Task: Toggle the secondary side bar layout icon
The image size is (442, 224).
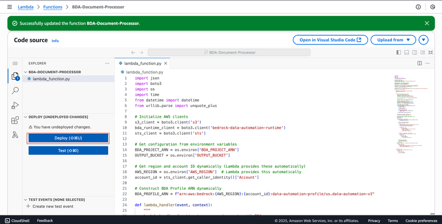Action: tap(415, 52)
